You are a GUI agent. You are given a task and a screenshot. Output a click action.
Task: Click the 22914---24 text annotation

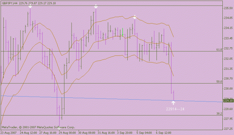coord(175,109)
